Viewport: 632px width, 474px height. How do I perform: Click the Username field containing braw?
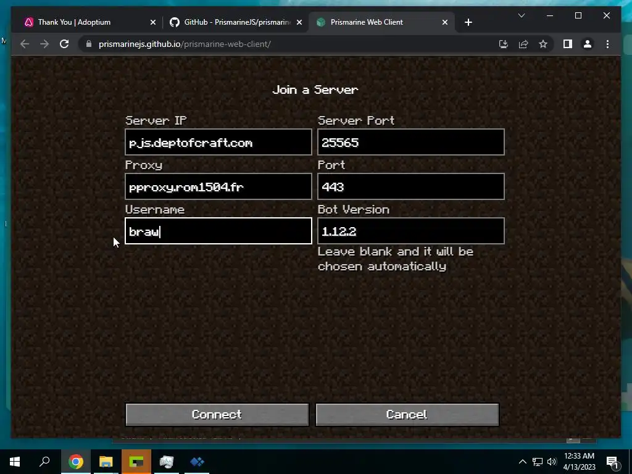218,231
